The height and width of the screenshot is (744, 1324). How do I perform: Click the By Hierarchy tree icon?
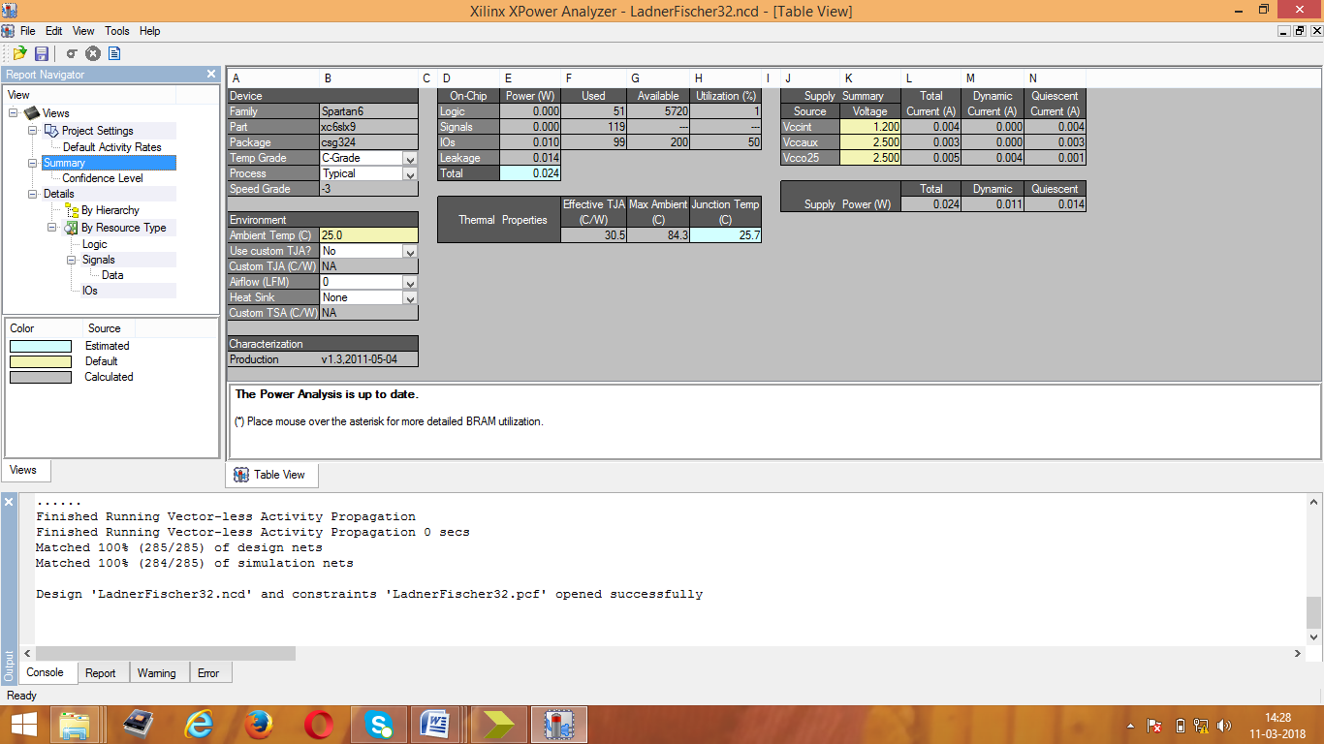click(x=71, y=210)
